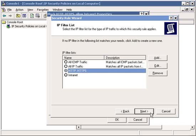Select the All ICMP Traffic radio button
This screenshot has height=136, width=196.
[66, 62]
